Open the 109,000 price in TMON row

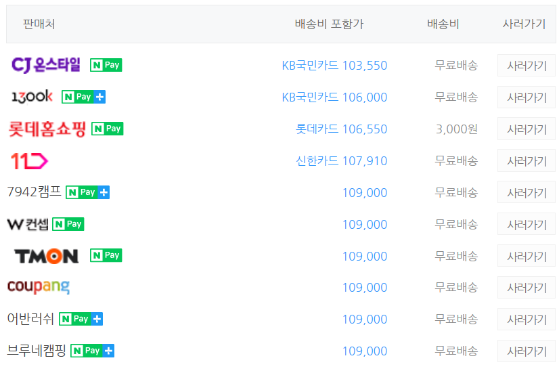tap(365, 257)
